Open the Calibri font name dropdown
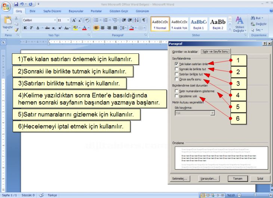The height and width of the screenshot is (198, 273). [x=55, y=20]
